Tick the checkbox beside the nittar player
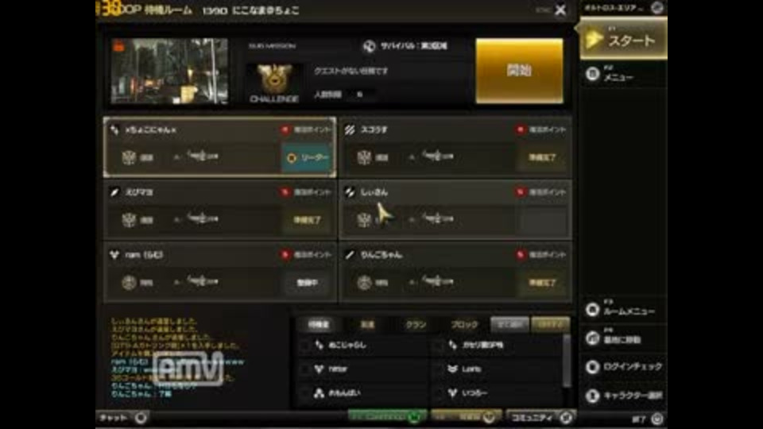 305,369
